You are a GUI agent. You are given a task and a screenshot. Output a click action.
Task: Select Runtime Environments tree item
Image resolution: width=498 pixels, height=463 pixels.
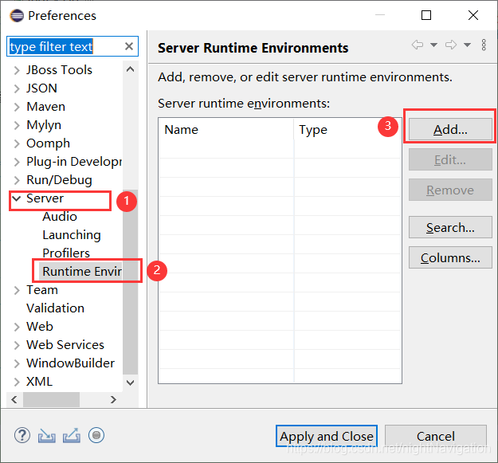[82, 272]
